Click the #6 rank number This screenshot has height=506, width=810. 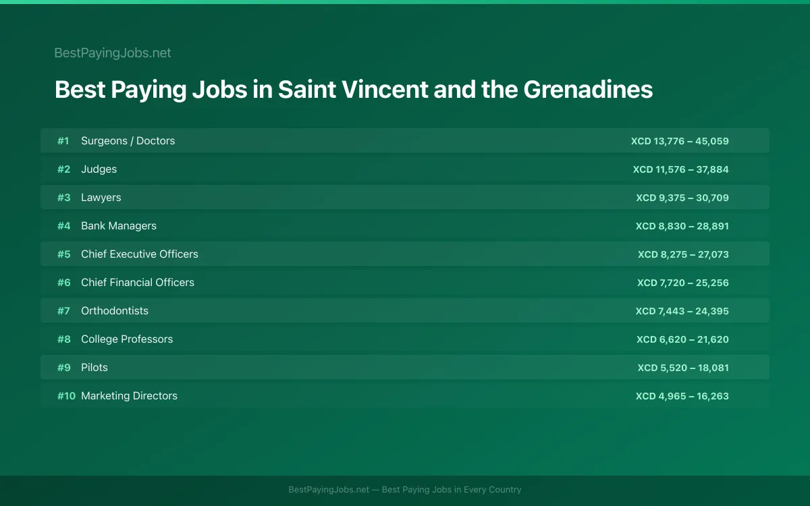click(63, 283)
